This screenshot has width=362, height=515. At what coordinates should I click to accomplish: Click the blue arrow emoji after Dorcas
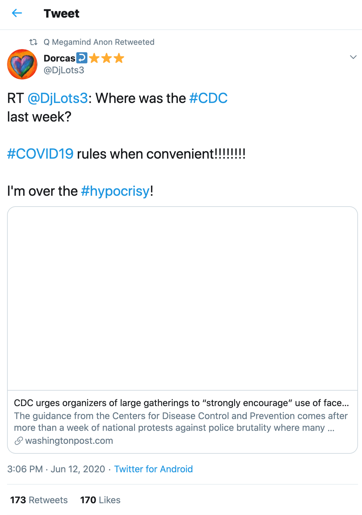pyautogui.click(x=82, y=58)
